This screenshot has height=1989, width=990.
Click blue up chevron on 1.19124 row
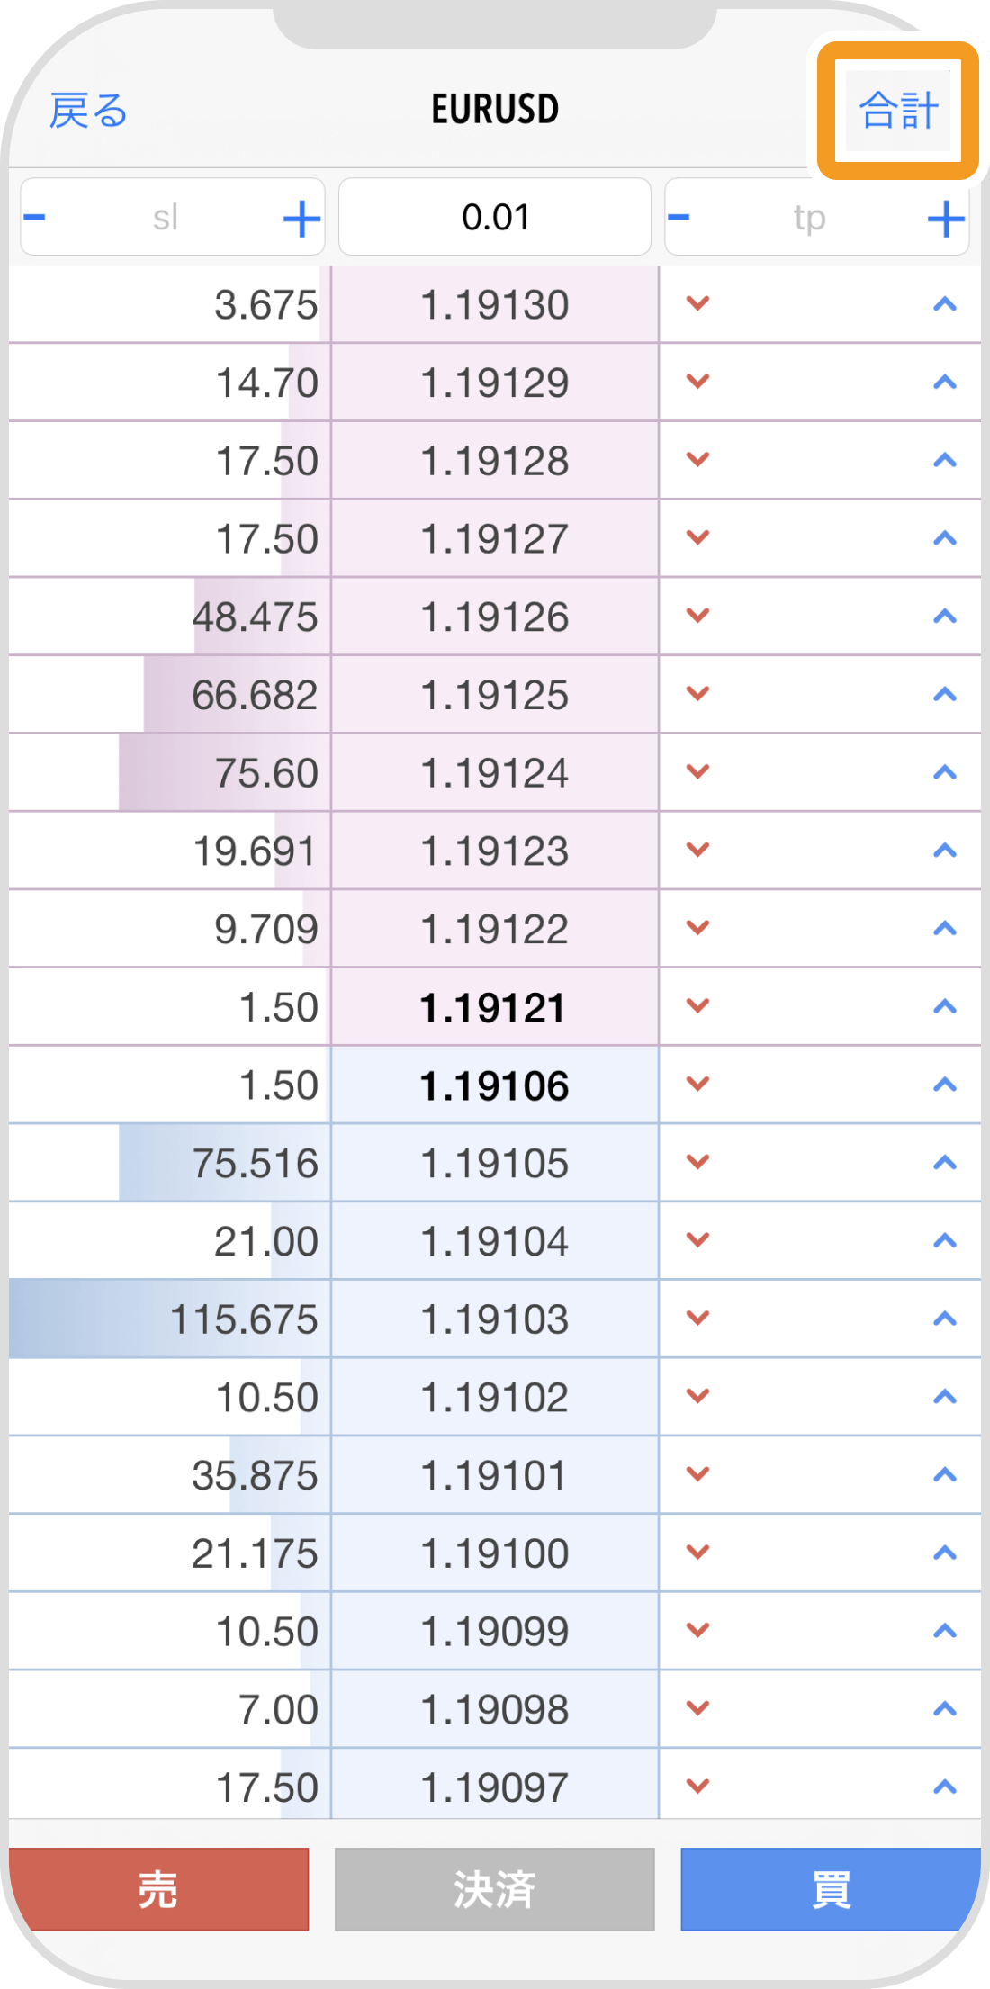click(x=944, y=772)
